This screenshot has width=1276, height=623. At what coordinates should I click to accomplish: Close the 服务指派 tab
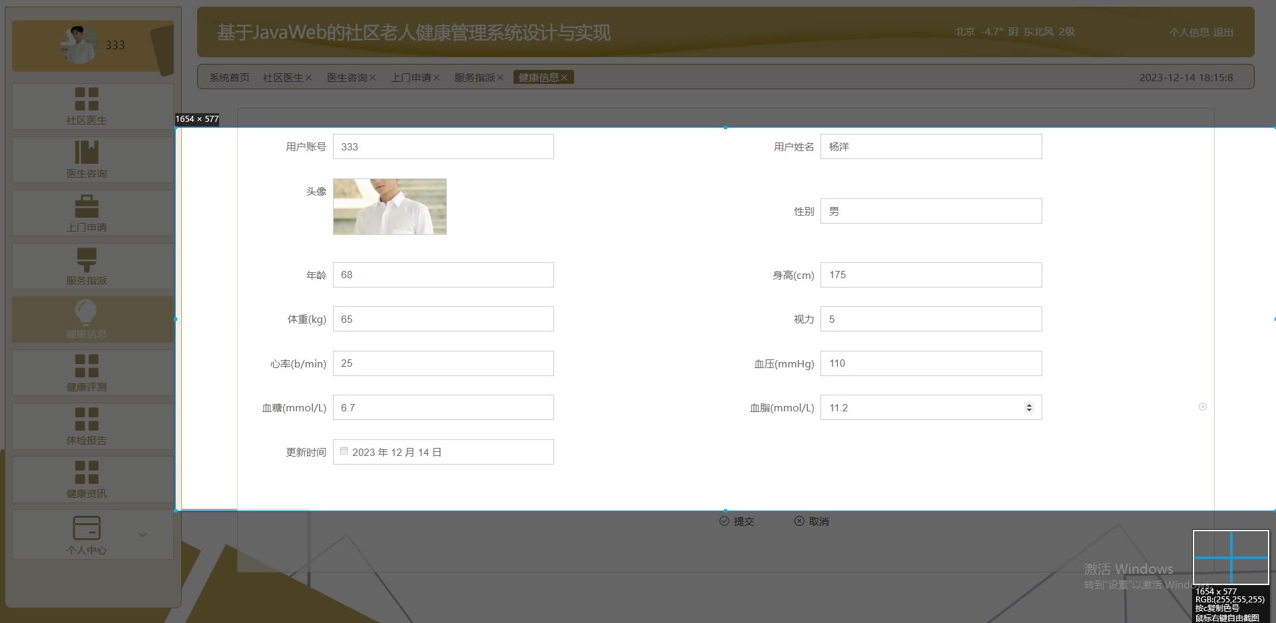click(x=500, y=78)
